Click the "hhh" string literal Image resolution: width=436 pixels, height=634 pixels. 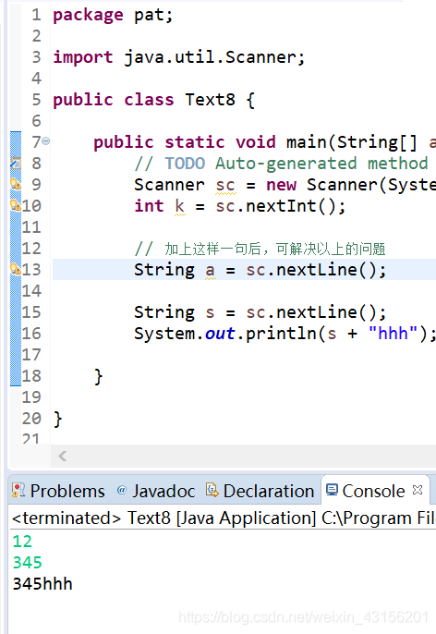coord(393,334)
